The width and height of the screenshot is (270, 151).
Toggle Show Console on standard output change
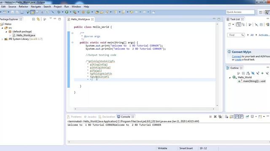point(236,117)
